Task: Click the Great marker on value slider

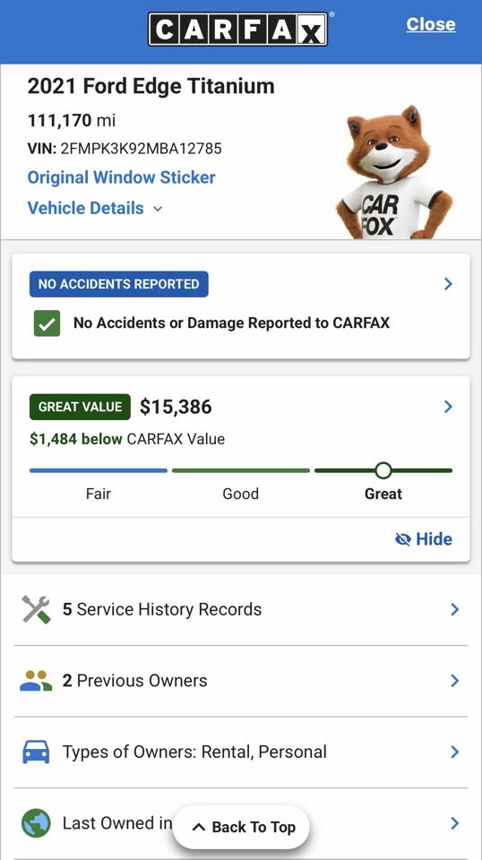Action: point(383,470)
